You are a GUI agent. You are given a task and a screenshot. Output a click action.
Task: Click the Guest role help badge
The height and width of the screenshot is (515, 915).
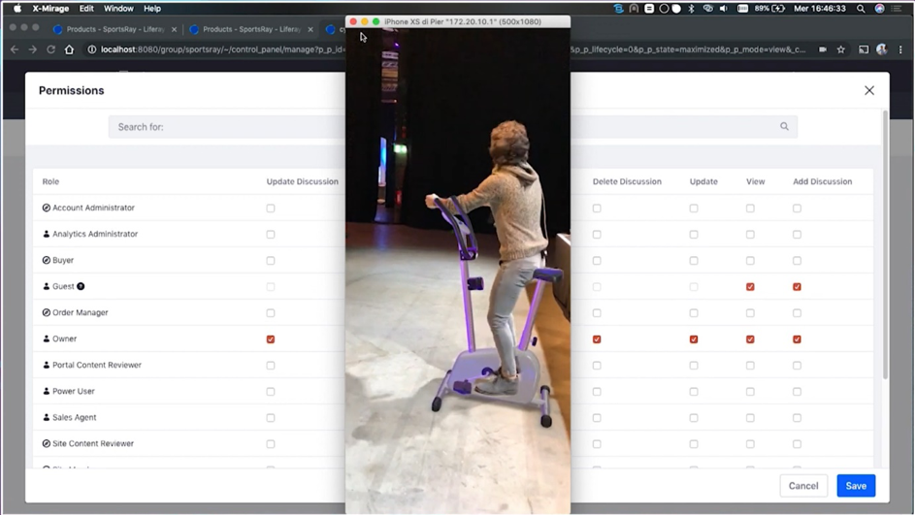pyautogui.click(x=81, y=286)
